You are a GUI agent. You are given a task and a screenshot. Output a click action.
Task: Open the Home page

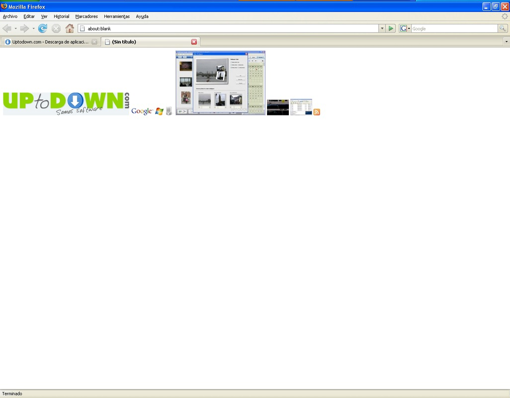click(70, 28)
